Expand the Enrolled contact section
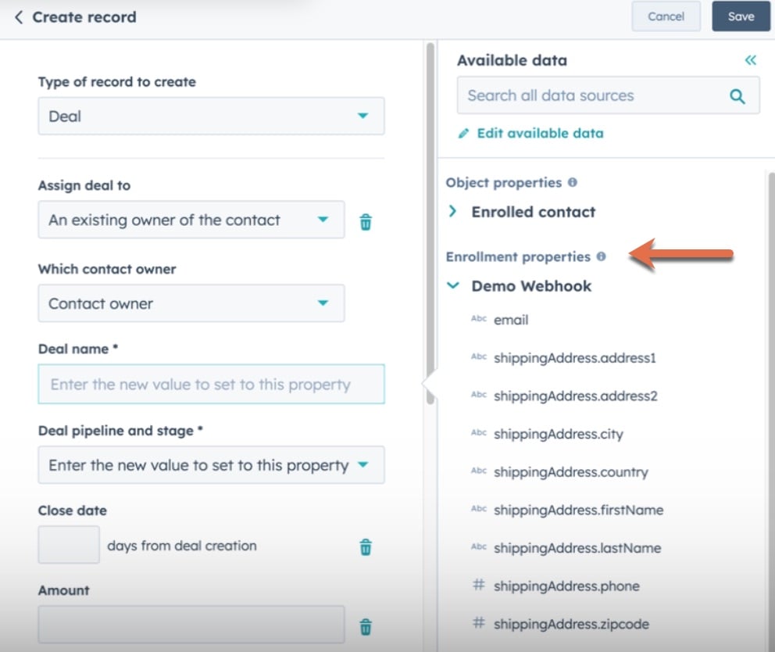 tap(452, 211)
